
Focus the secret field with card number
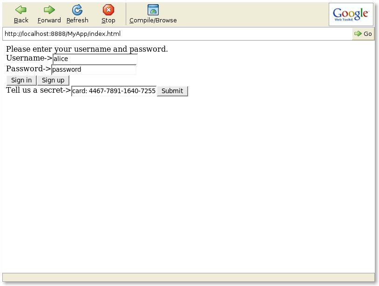point(114,91)
